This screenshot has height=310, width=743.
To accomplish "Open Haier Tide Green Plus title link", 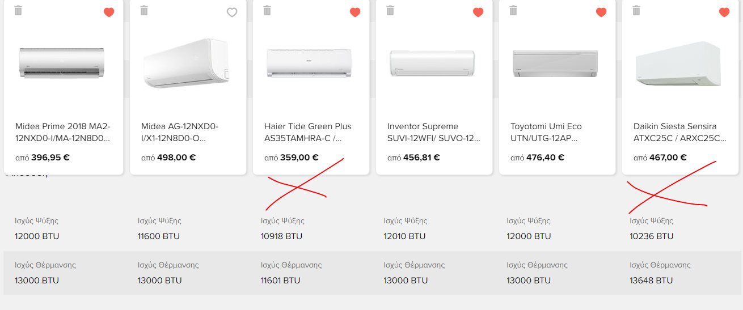I will [x=308, y=132].
